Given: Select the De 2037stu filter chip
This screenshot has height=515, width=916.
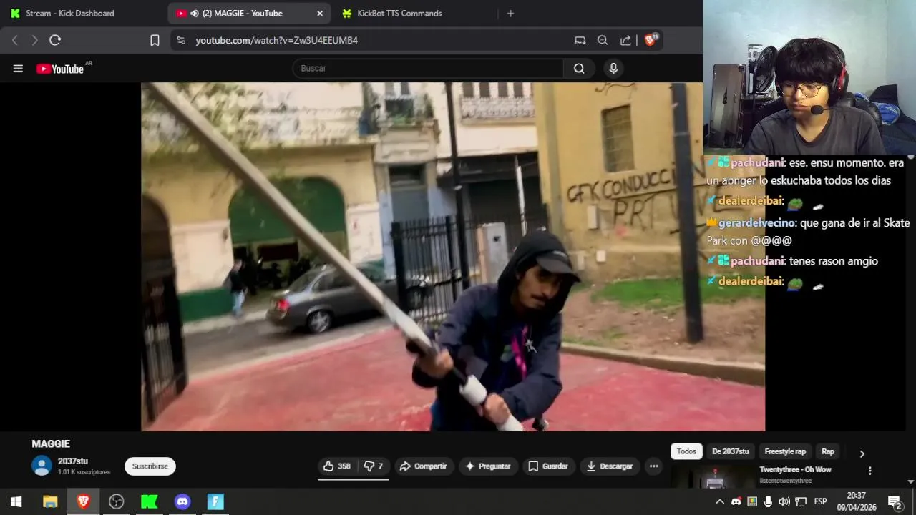Looking at the screenshot, I should [x=731, y=451].
